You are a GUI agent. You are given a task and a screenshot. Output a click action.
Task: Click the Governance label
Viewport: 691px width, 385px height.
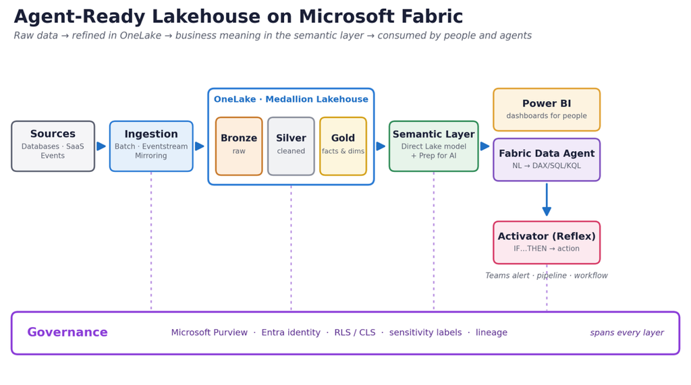point(67,332)
